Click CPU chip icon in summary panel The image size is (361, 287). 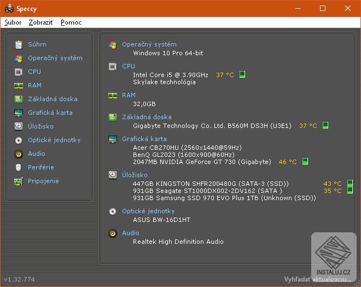[x=113, y=67]
